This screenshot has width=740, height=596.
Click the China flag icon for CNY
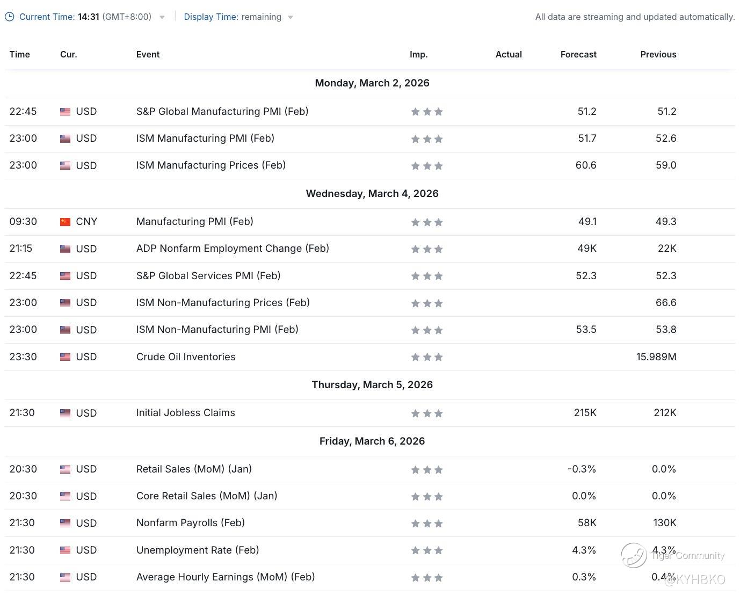pyautogui.click(x=65, y=222)
